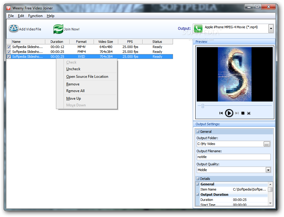284x217 pixels.
Task: Open the Edit menu
Action: point(21,16)
